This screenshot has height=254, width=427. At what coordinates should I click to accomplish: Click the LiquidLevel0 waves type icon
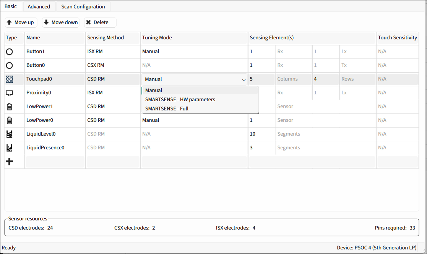point(10,134)
